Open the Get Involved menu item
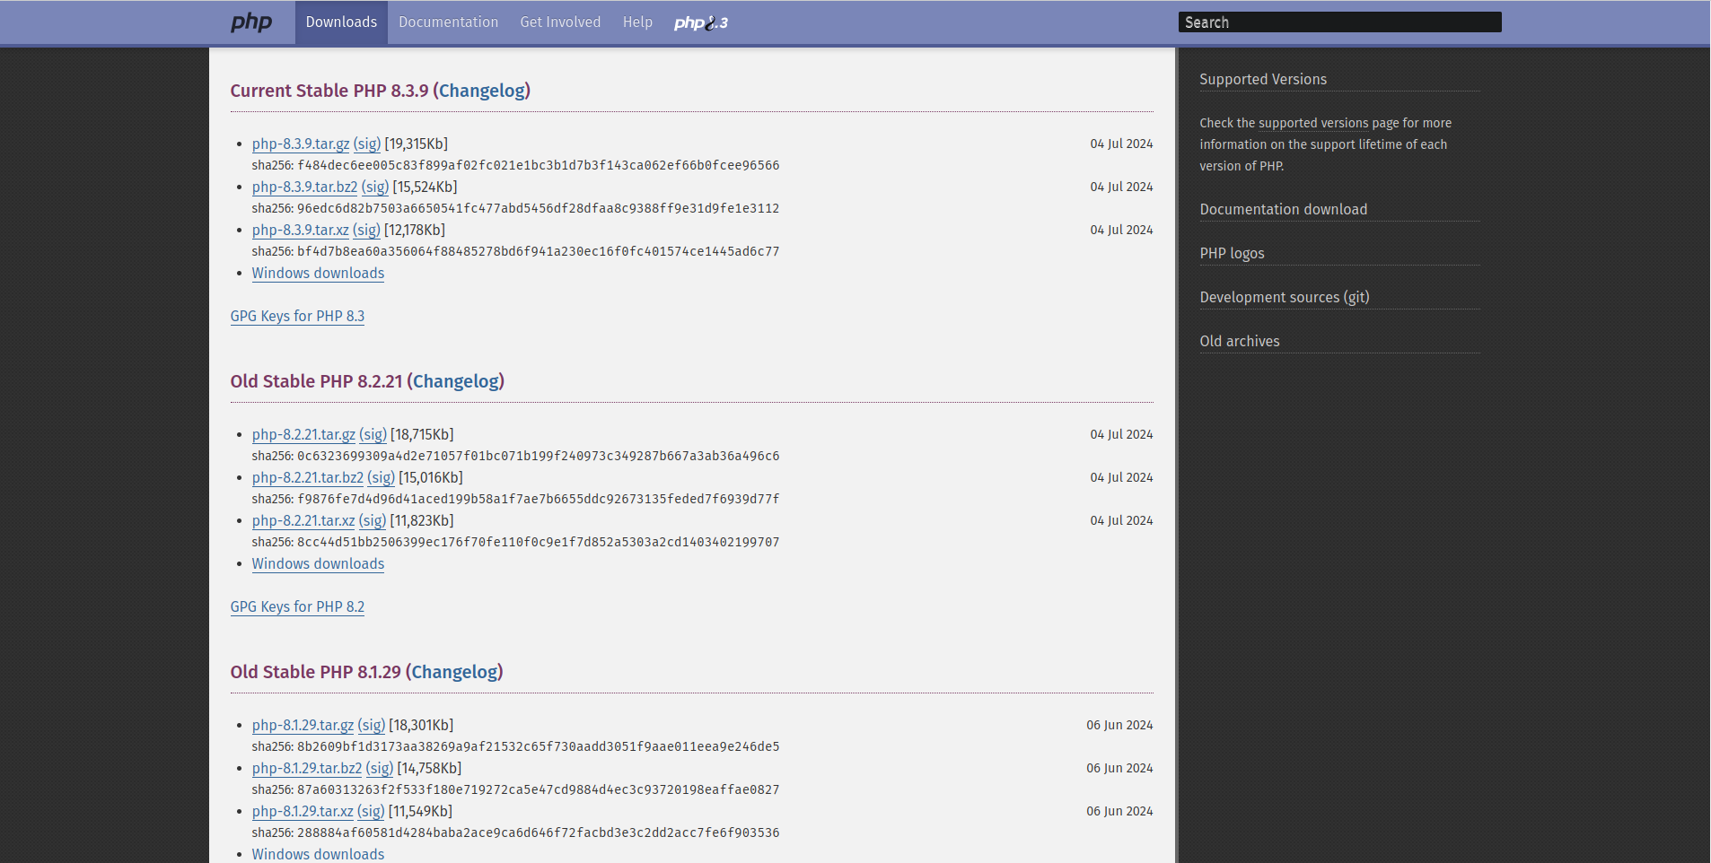Screen dimensions: 1711x863 pos(560,22)
